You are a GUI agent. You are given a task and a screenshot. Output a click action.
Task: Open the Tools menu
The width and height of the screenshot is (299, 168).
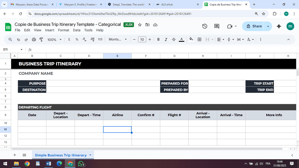[x=88, y=30]
